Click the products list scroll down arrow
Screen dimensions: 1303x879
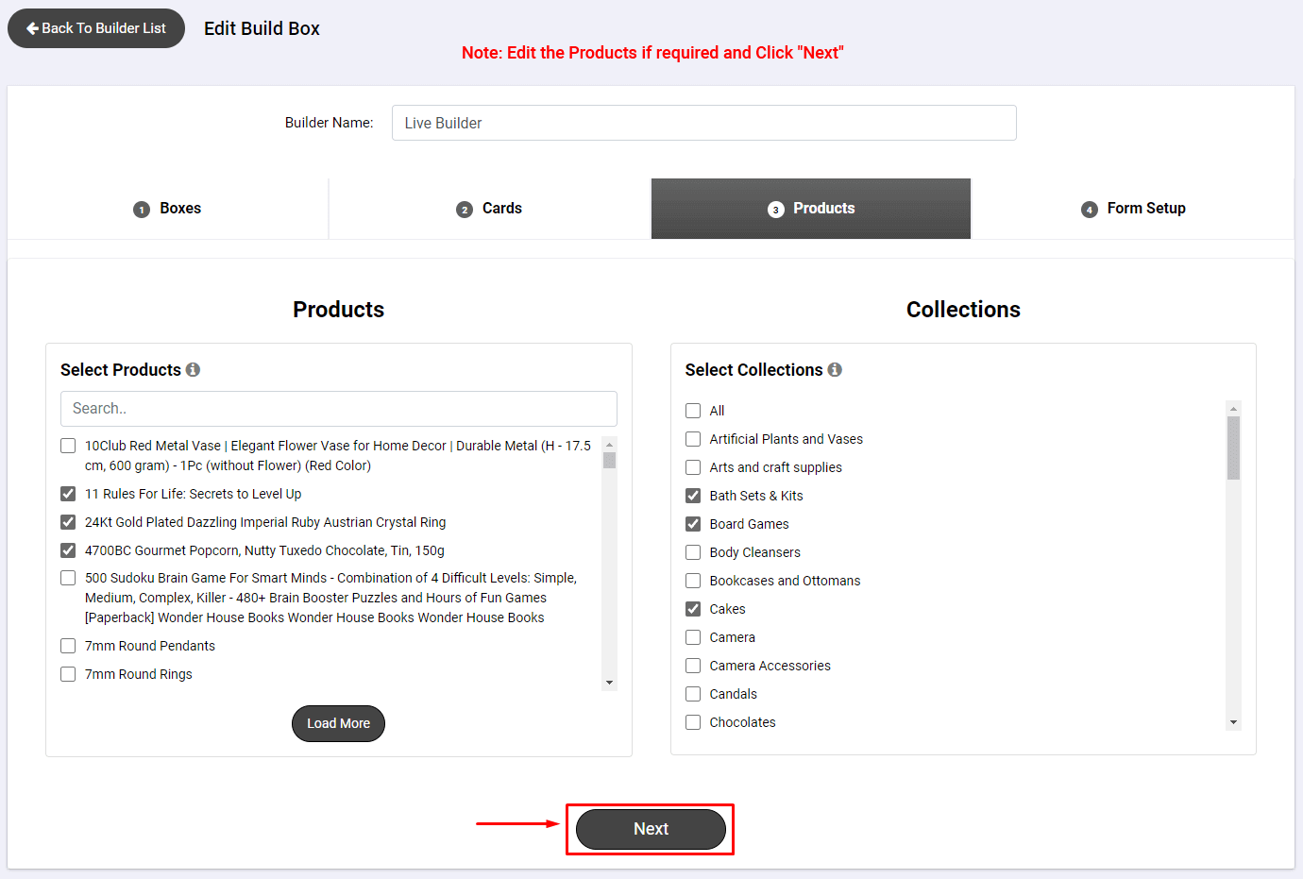[x=610, y=683]
